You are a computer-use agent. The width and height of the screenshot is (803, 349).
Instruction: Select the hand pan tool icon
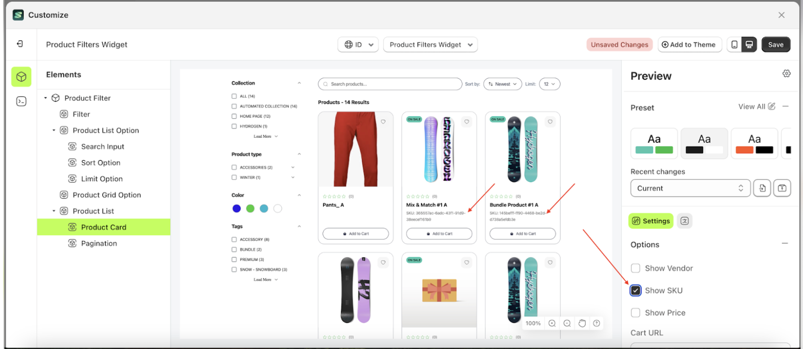tap(581, 323)
